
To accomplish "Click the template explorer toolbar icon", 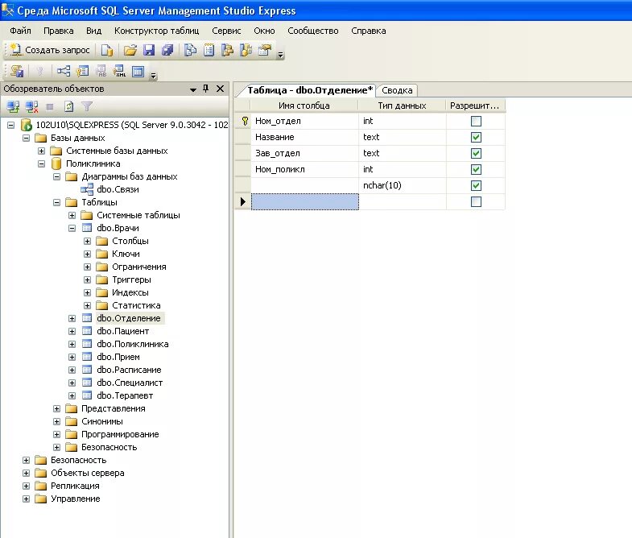I will 246,50.
